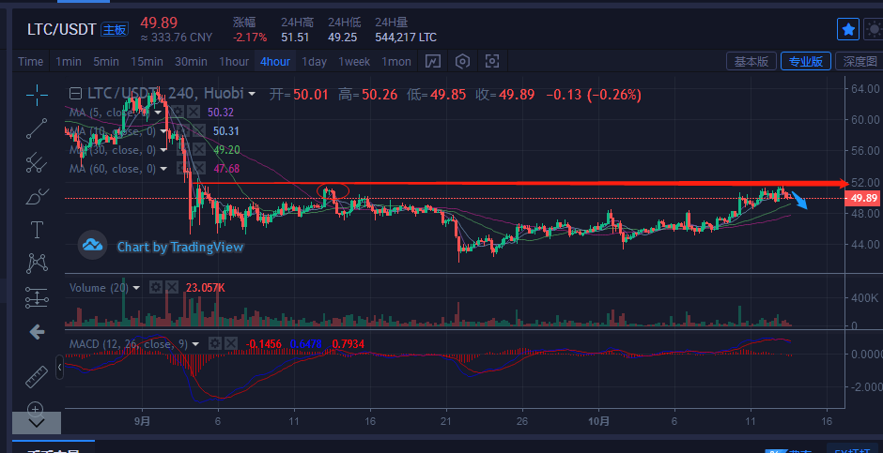Open the 深度图 depth chart view
The width and height of the screenshot is (883, 453).
click(860, 61)
